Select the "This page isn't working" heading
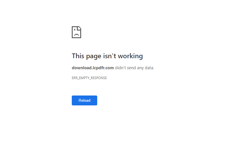 107,56
